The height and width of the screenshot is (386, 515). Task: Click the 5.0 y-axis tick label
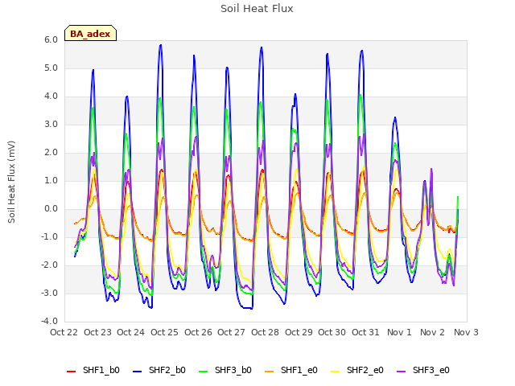pos(51,68)
